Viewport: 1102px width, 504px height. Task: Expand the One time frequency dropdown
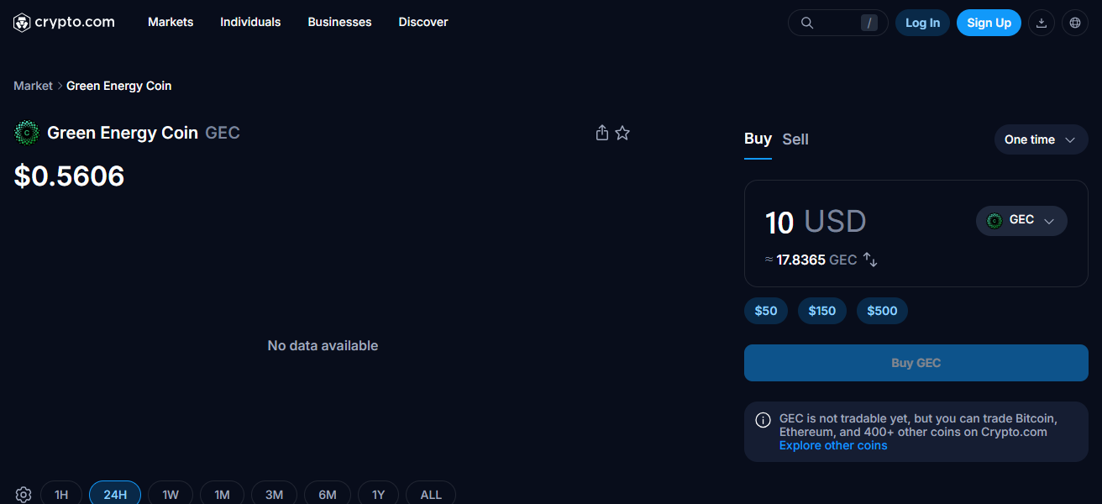(x=1041, y=139)
